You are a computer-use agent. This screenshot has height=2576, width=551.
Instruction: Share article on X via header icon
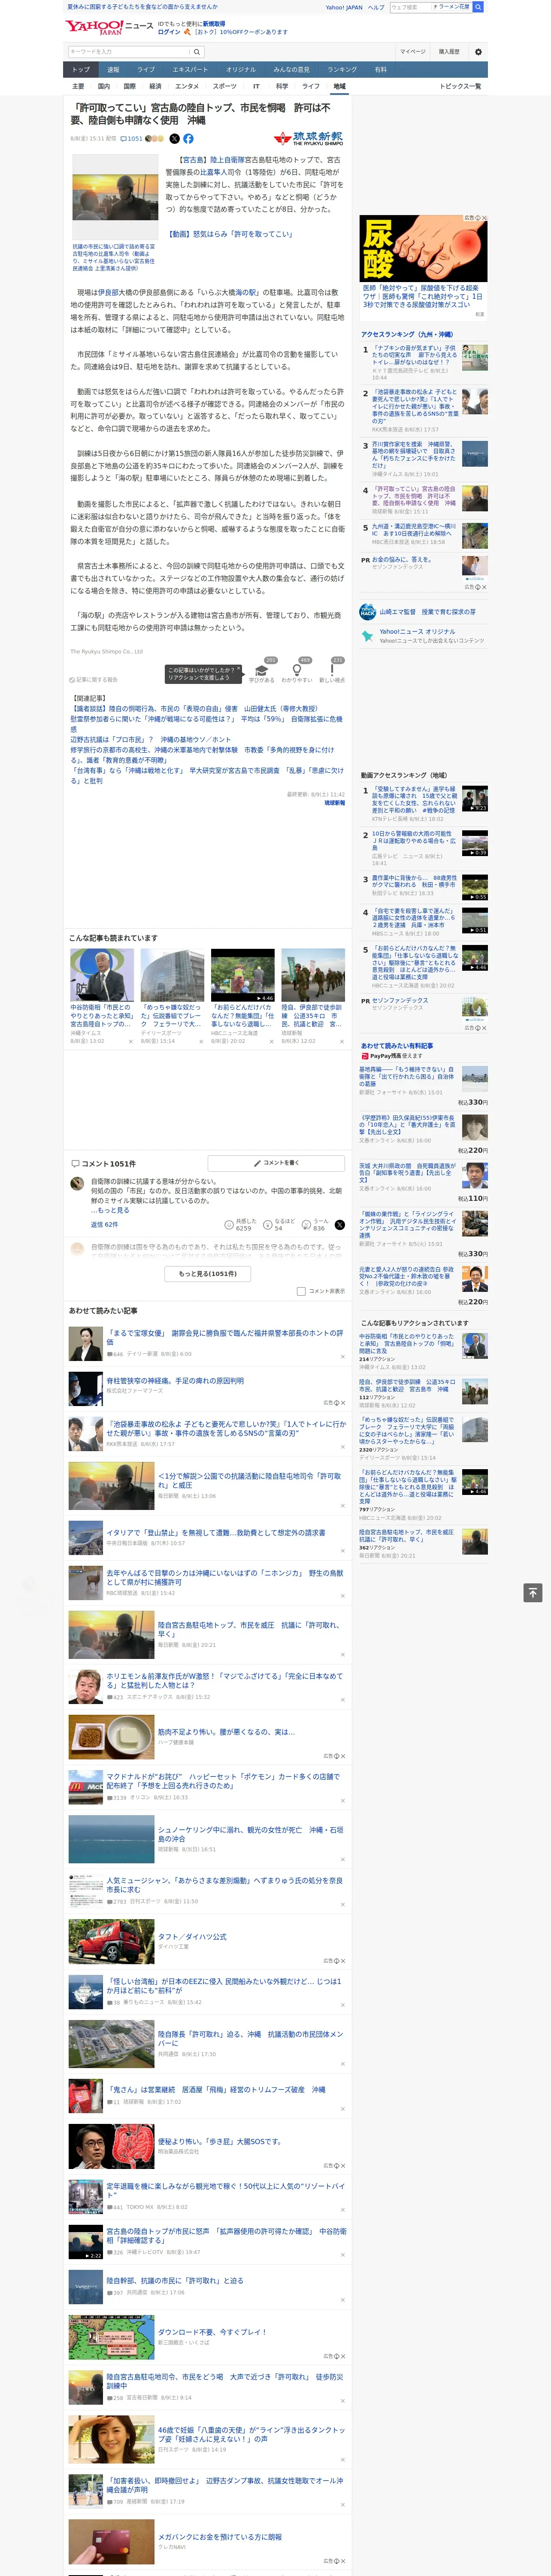click(174, 139)
